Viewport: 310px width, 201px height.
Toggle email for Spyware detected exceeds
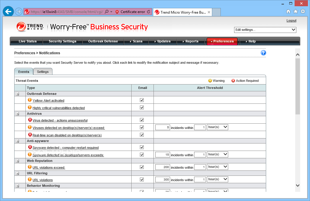pyautogui.click(x=142, y=154)
